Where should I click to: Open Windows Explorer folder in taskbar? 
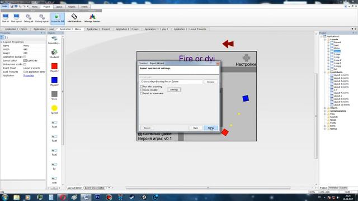[16, 197]
